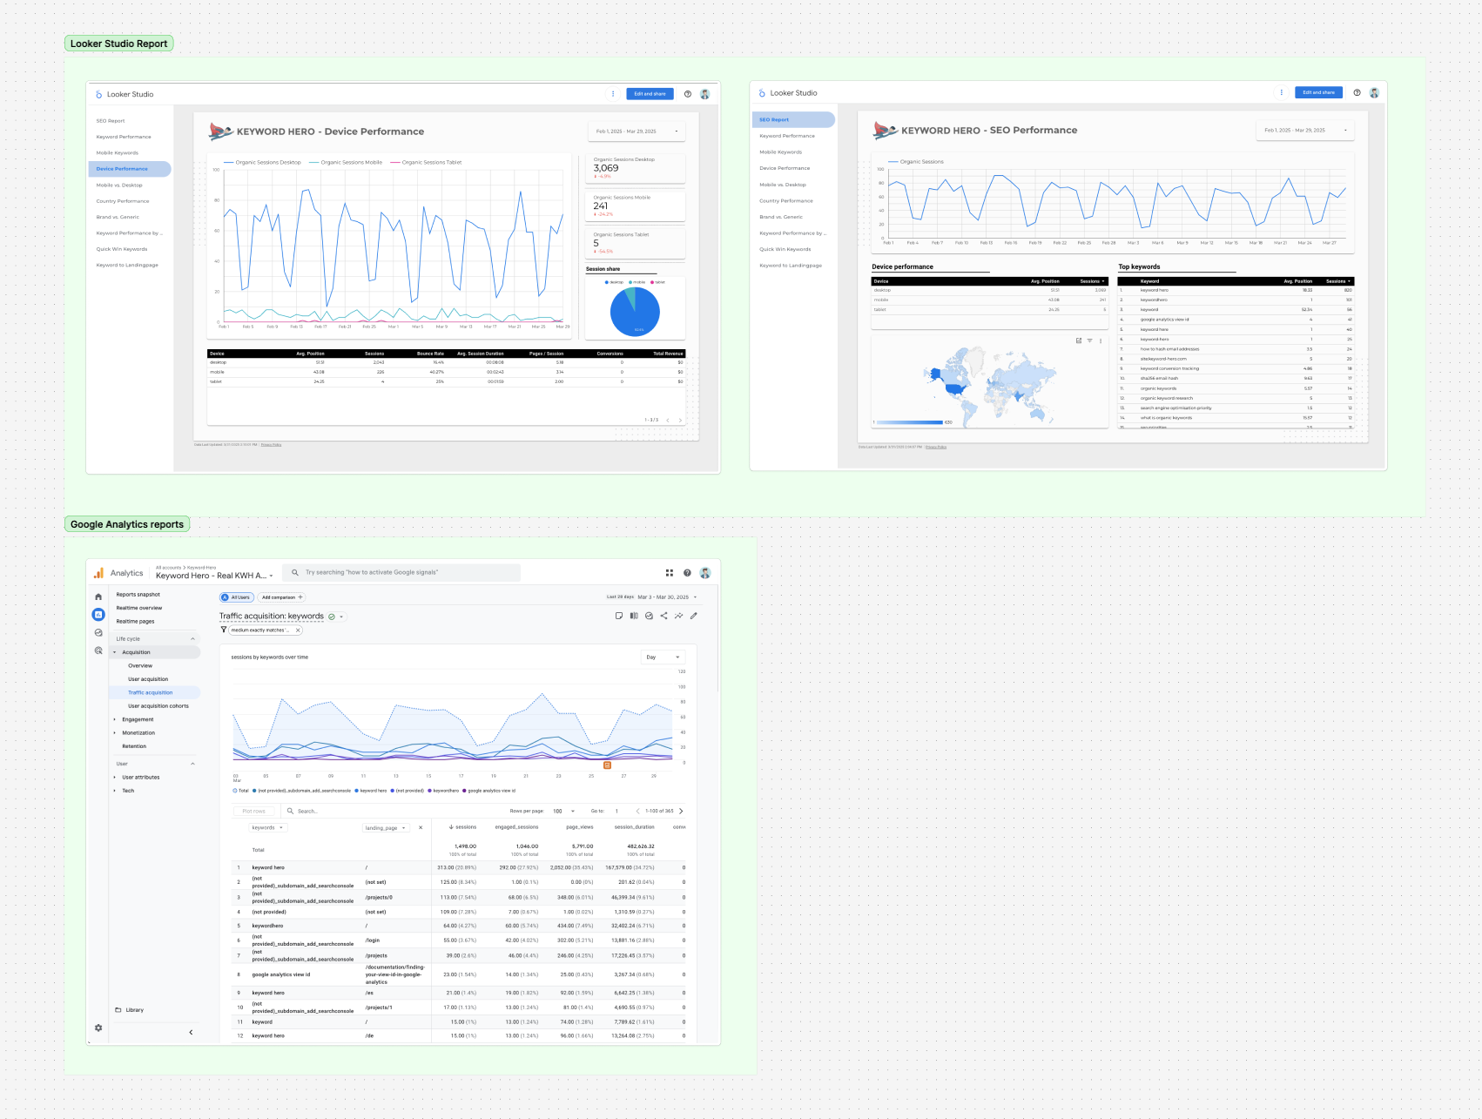This screenshot has height=1119, width=1482.
Task: Open the Day granularity dropdown
Action: (663, 657)
